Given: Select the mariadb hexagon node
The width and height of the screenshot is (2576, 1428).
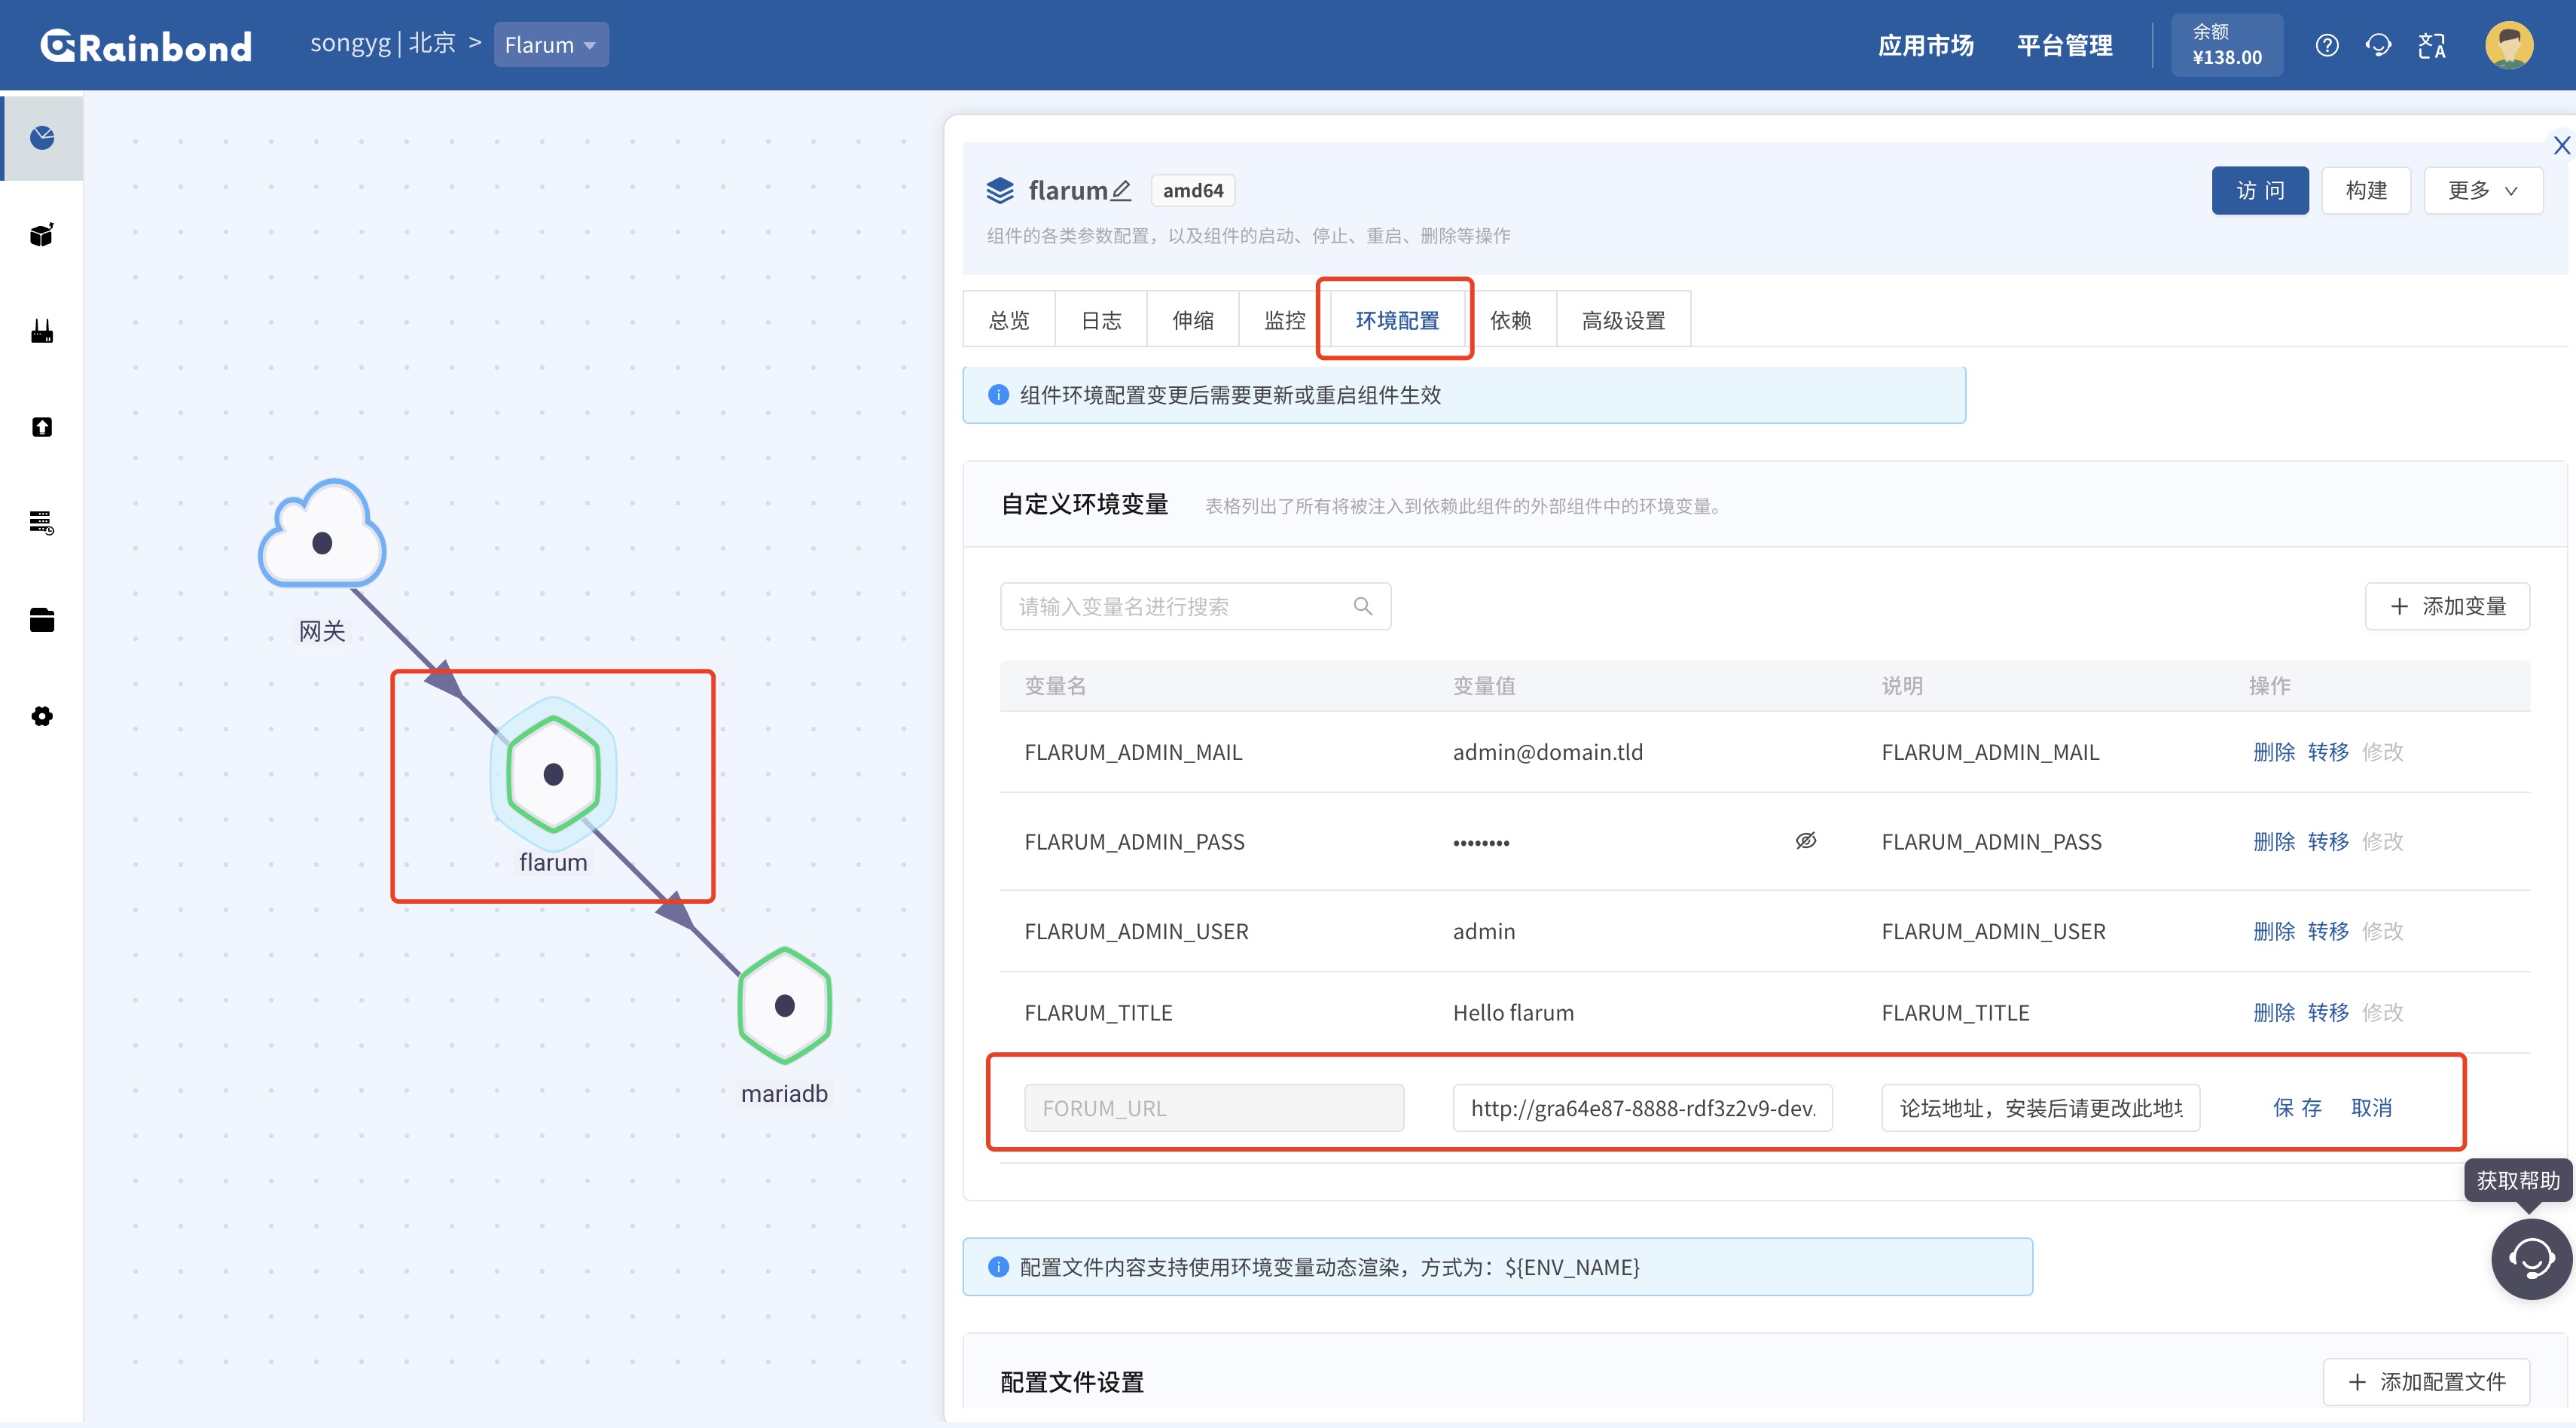Looking at the screenshot, I should point(785,1005).
